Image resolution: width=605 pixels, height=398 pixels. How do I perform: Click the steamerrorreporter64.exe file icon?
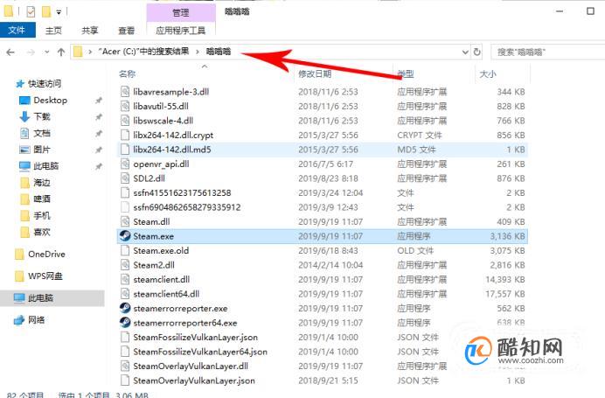(x=125, y=323)
